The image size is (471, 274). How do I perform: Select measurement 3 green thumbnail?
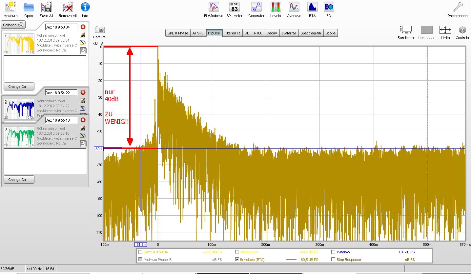pos(19,137)
